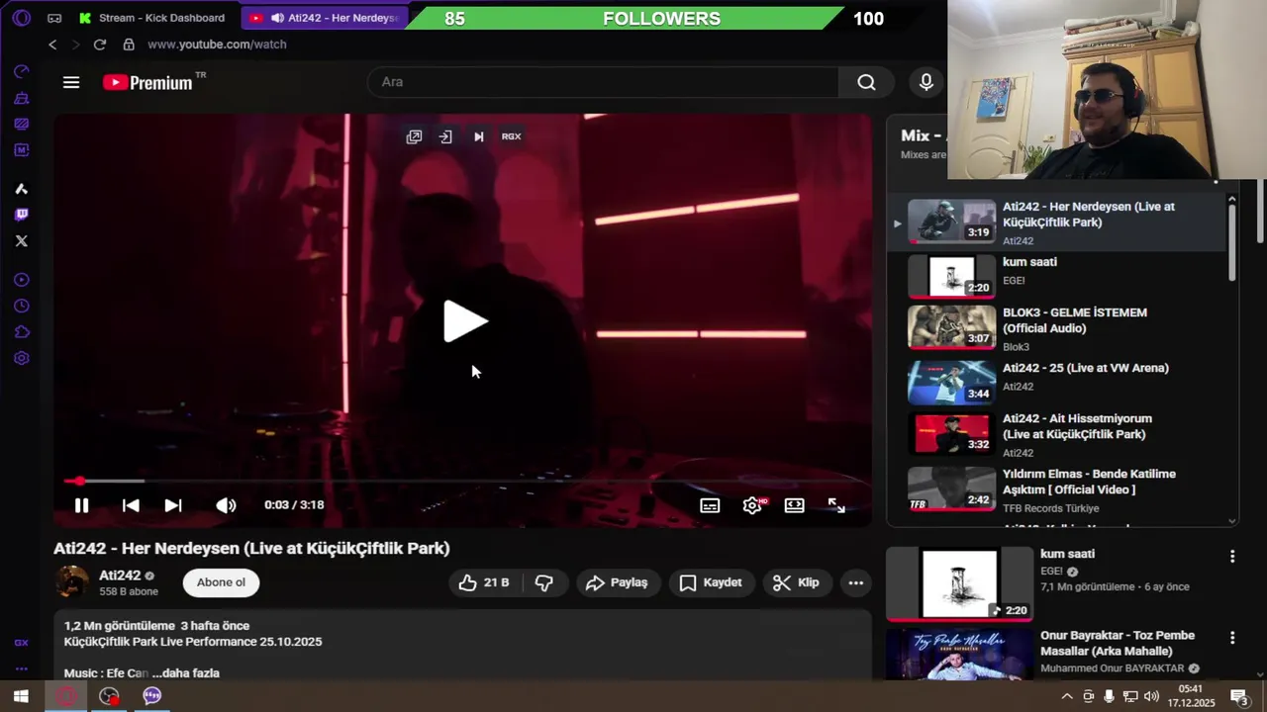Click the Klip clip button
Image resolution: width=1267 pixels, height=712 pixels.
coord(797,582)
